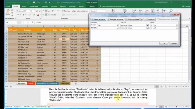Adjust the Word zoom slider at bottom
195x109 pixels.
pyautogui.click(x=176, y=107)
